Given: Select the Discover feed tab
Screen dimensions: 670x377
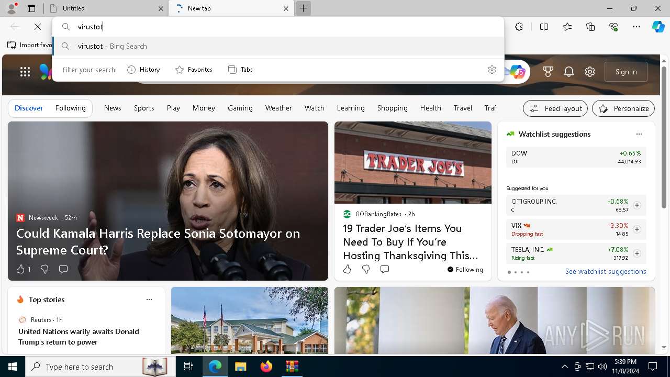Looking at the screenshot, I should pyautogui.click(x=29, y=108).
